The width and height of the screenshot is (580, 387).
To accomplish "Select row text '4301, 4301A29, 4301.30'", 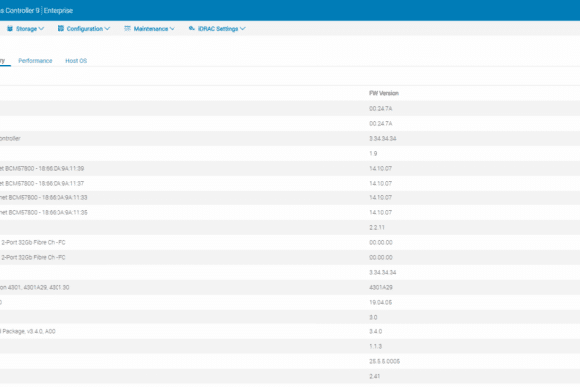I will click(x=39, y=287).
